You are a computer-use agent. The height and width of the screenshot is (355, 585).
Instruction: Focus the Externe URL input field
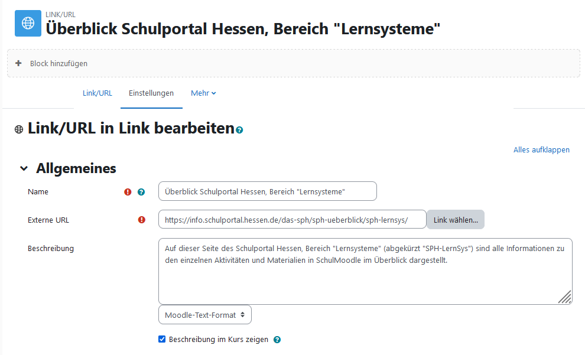point(292,220)
